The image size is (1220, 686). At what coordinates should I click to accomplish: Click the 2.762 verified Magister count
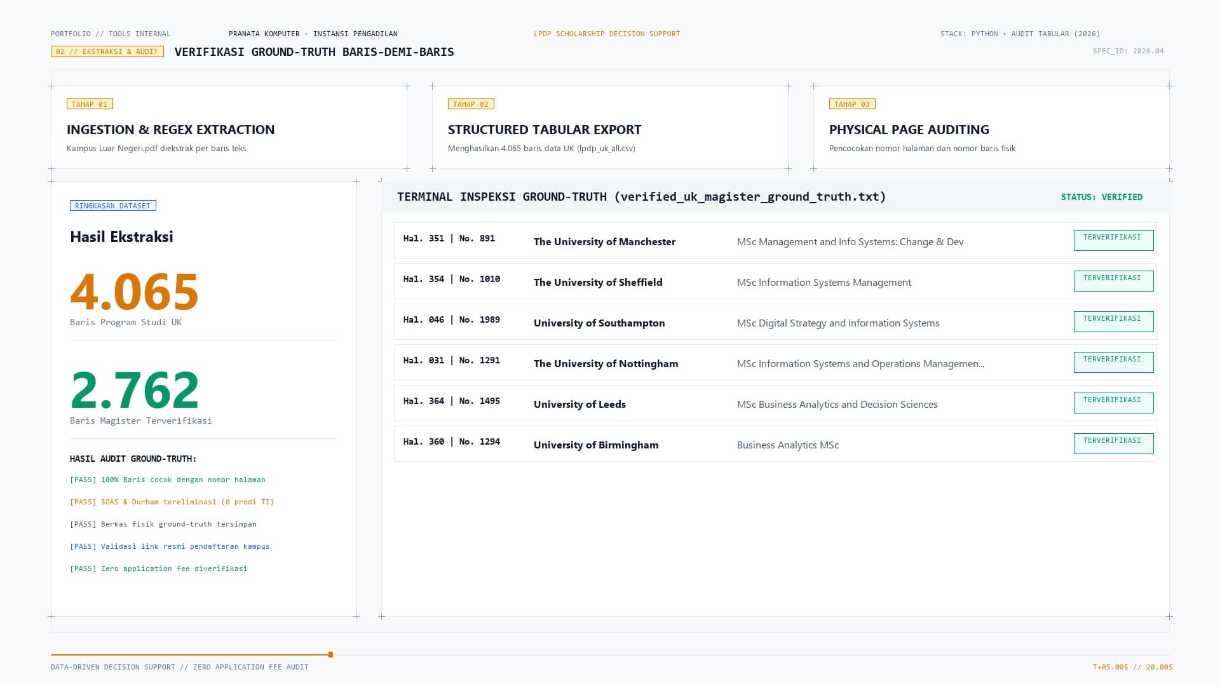click(x=135, y=389)
